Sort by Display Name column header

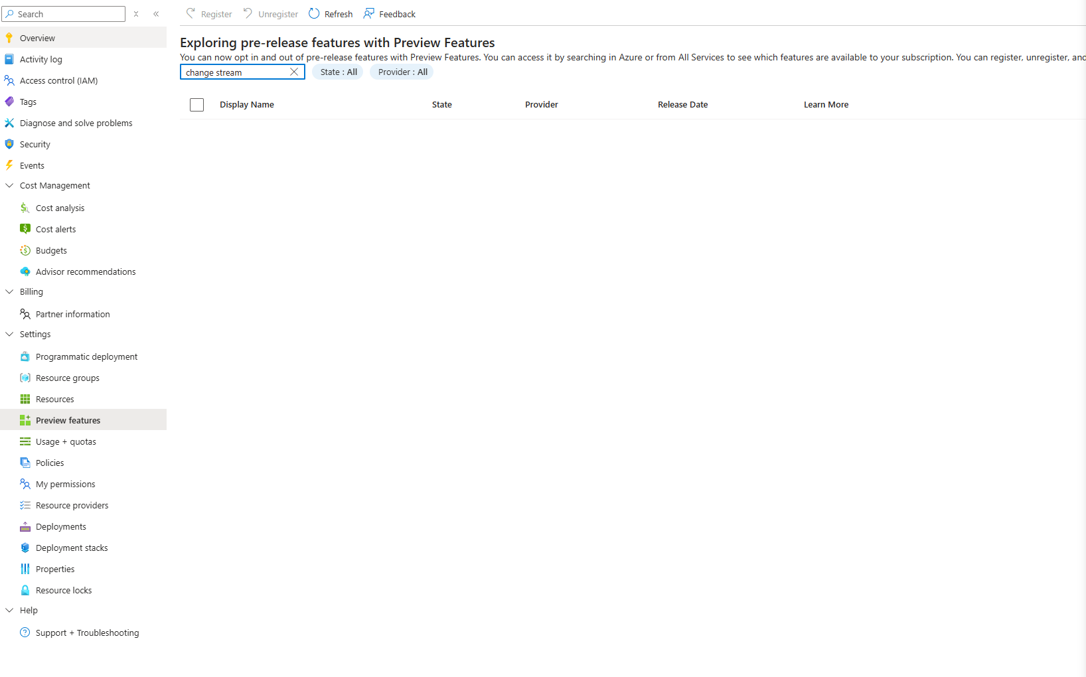(247, 105)
